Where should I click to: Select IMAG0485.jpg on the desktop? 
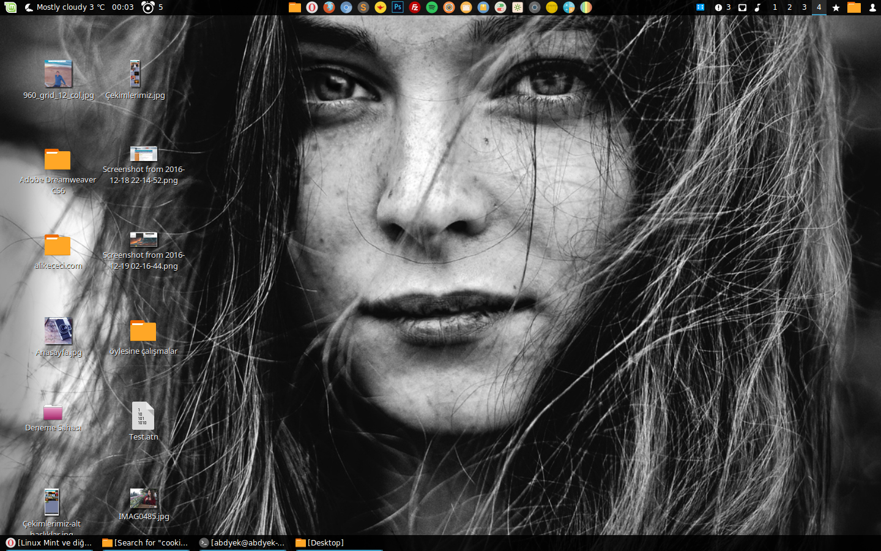coord(144,504)
